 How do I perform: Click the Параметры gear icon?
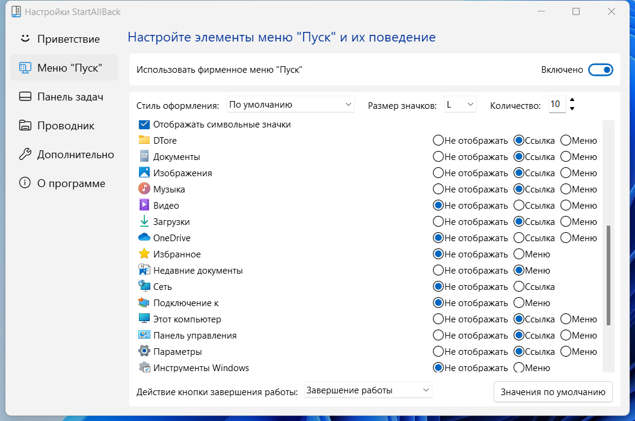point(144,351)
